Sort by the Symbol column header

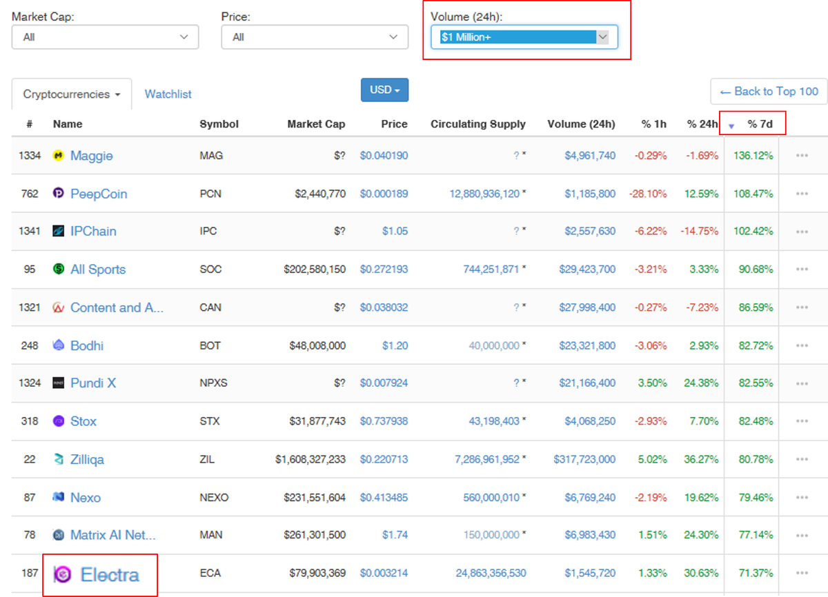point(219,124)
